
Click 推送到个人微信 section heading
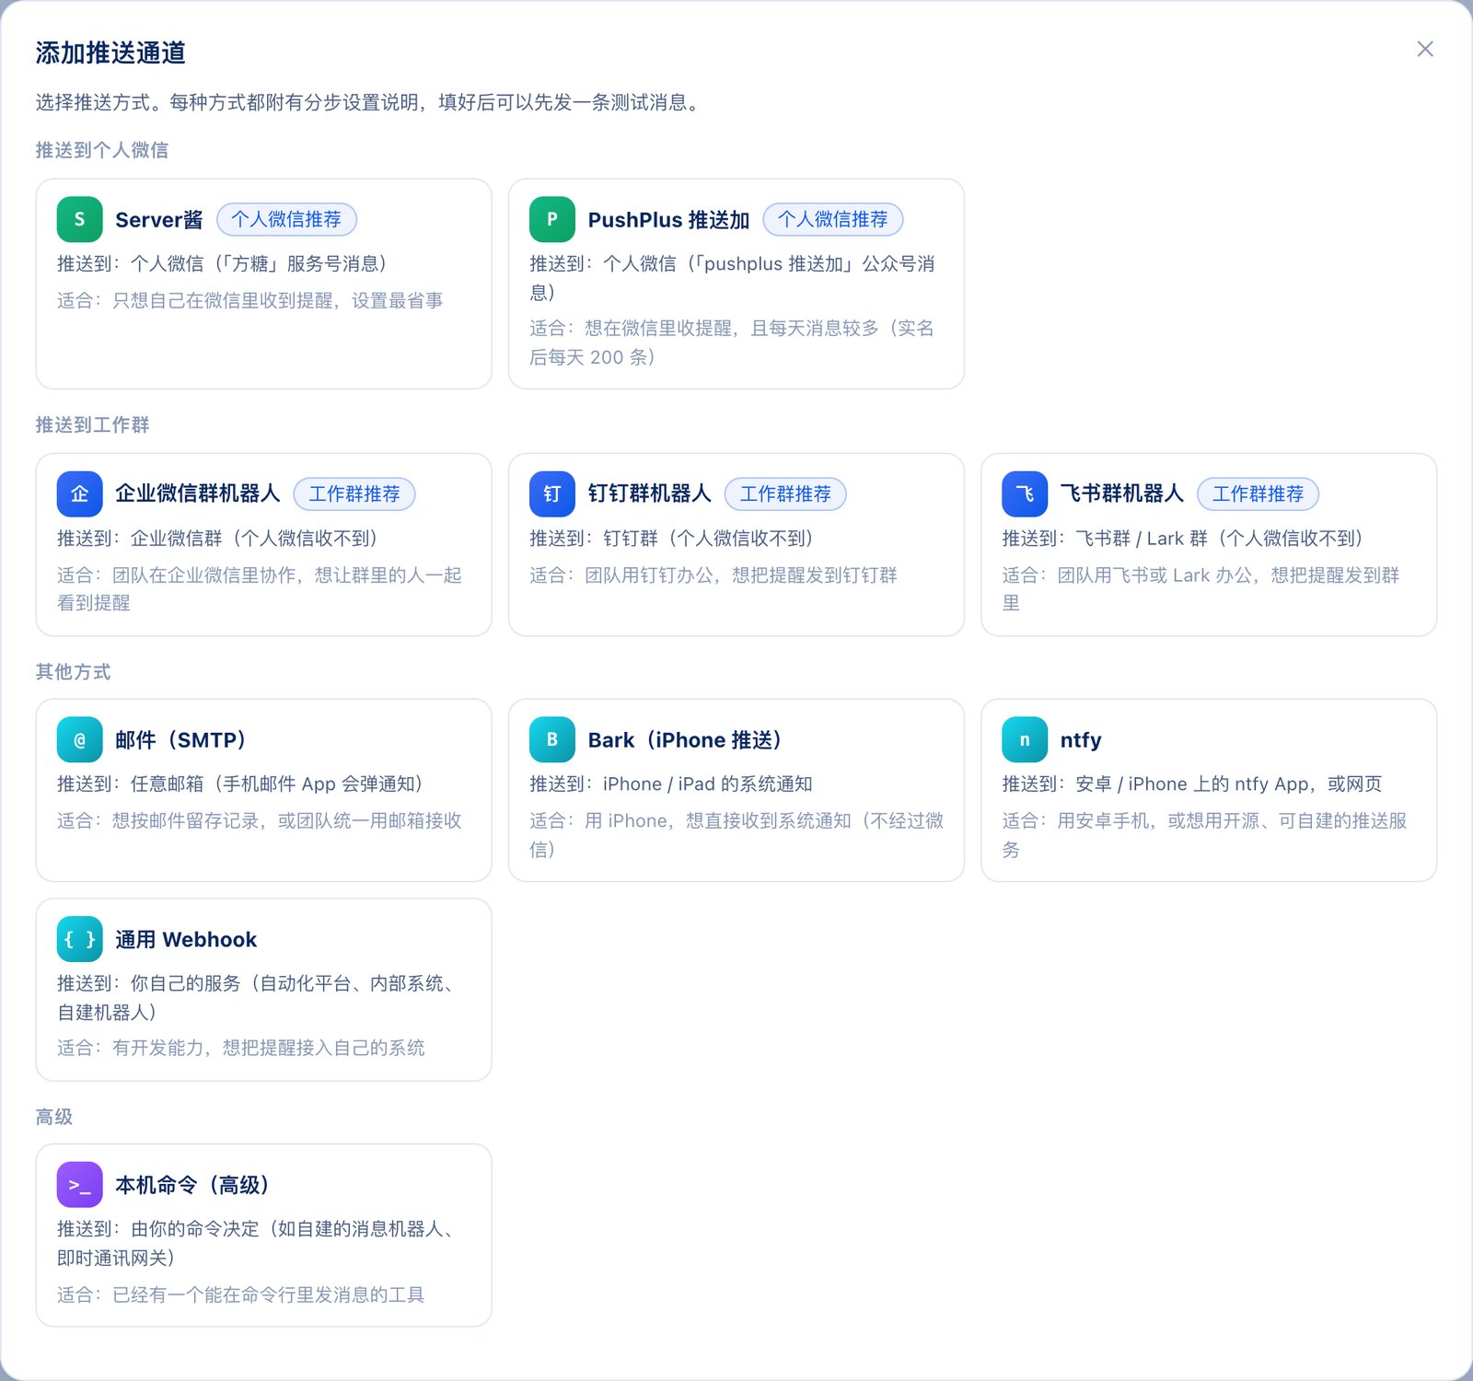point(102,149)
